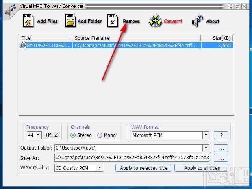The width and height of the screenshot is (252, 189).
Task: Browse for the Output Folder with ... button
Action: 221,148
